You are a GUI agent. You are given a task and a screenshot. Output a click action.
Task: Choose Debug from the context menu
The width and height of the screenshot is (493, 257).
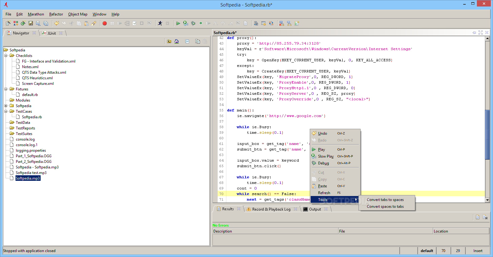[335, 163]
